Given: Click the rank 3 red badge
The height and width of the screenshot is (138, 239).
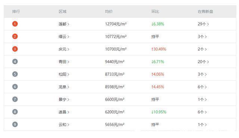Looking at the screenshot, I should click(x=15, y=49).
